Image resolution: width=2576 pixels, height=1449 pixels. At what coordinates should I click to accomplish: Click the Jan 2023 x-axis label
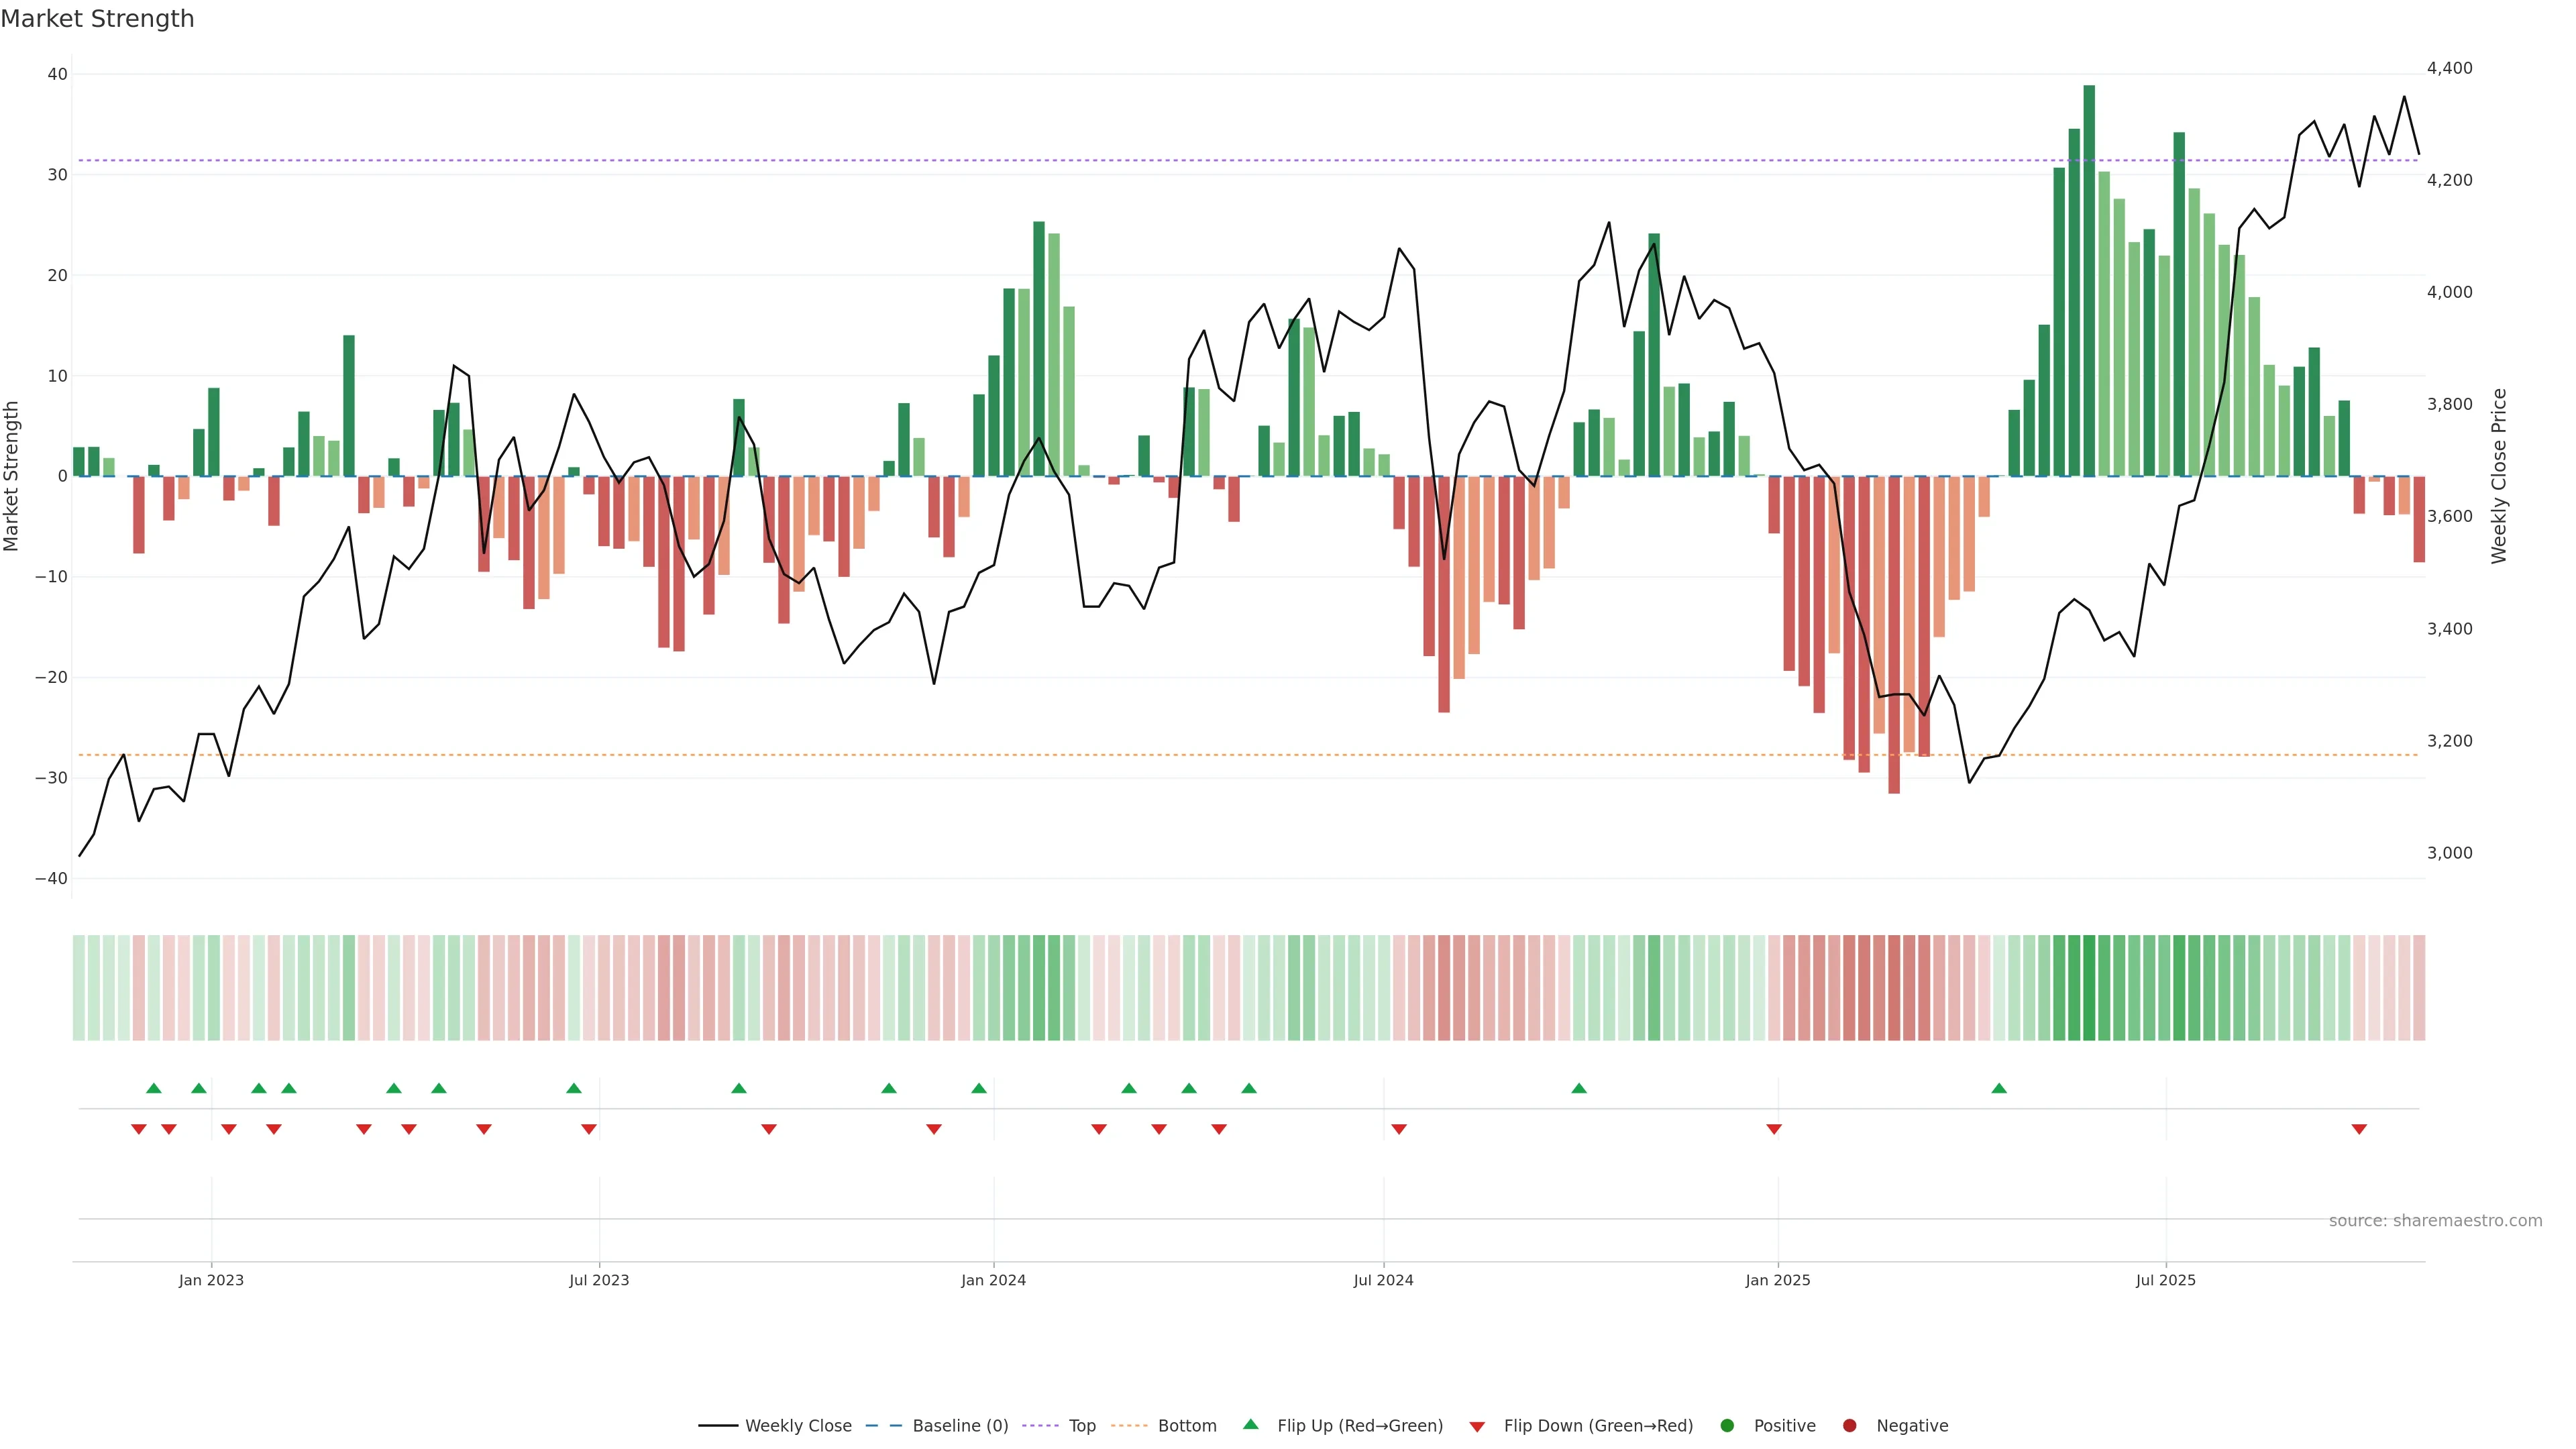[x=211, y=1280]
